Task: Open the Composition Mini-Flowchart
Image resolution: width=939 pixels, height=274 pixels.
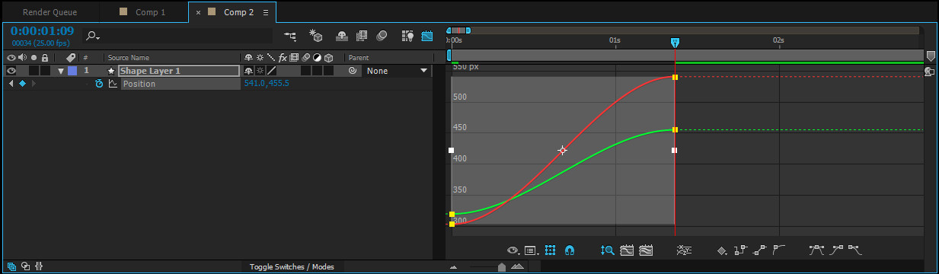Action: (290, 36)
